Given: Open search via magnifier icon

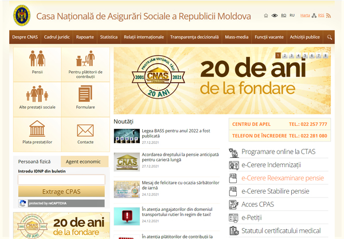Looking at the screenshot, I should [x=330, y=37].
